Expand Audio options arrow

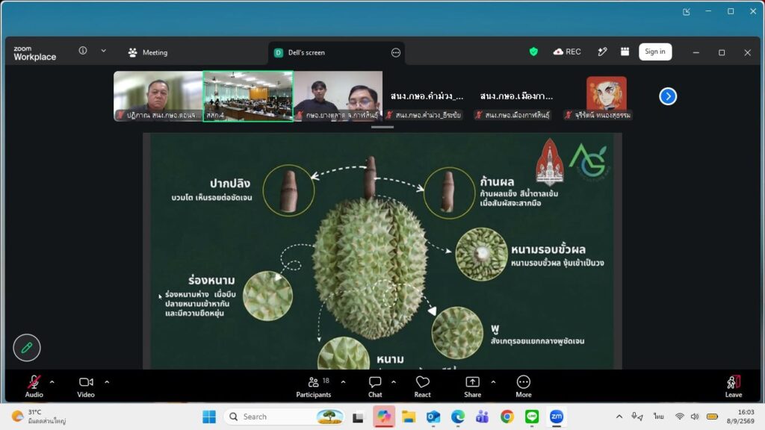coord(52,382)
